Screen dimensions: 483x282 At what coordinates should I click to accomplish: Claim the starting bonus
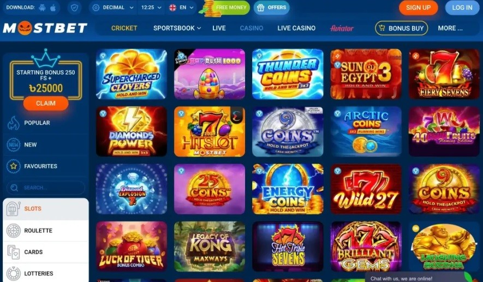[x=46, y=104]
